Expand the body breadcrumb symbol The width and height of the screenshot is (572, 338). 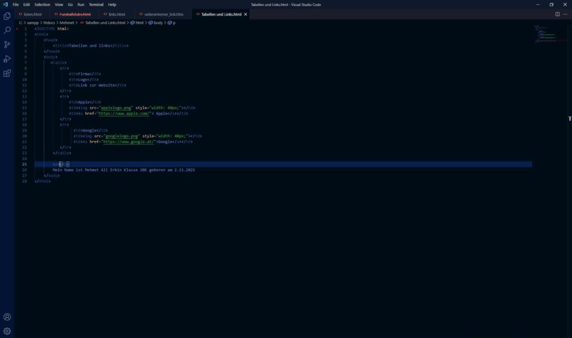tap(158, 23)
